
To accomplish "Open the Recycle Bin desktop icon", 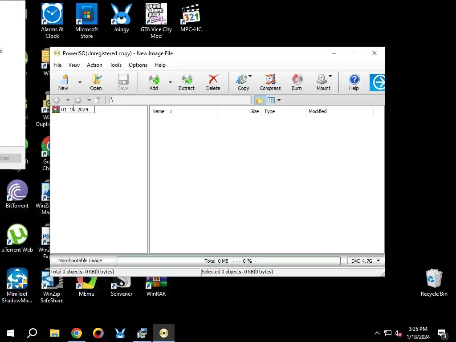I will point(434,282).
